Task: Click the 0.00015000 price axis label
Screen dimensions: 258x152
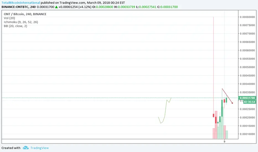Action: coord(247,126)
